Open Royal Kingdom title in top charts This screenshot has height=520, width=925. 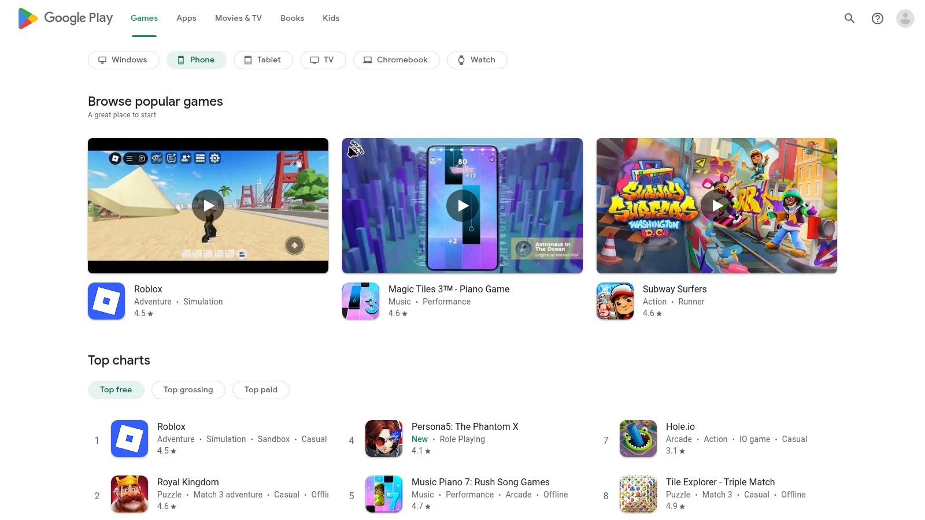click(188, 482)
